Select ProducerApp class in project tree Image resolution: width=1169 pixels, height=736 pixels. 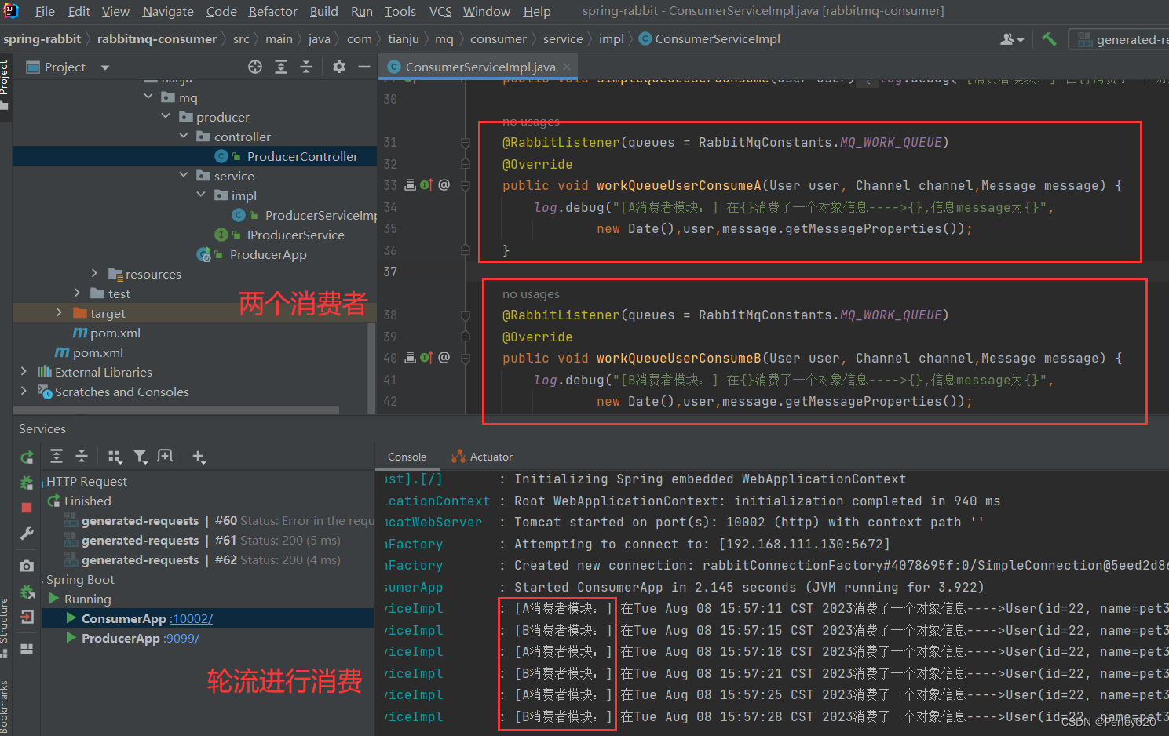click(x=268, y=254)
